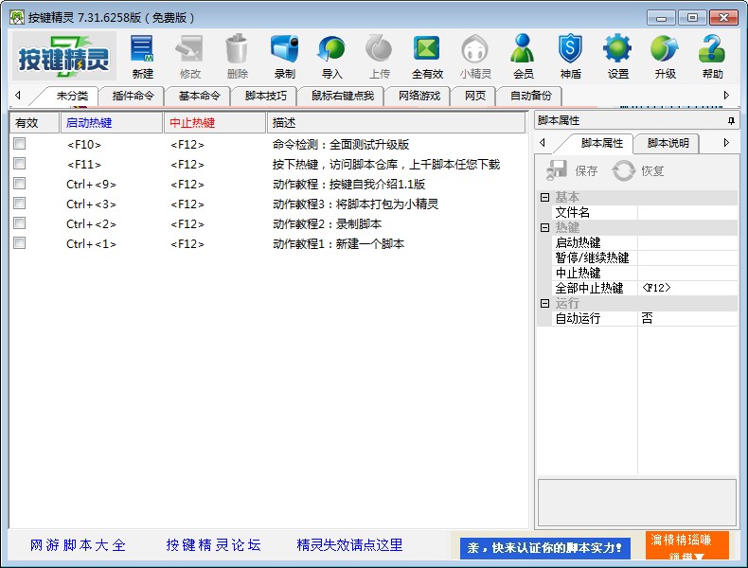Open the 脚本技巧 tab
748x568 pixels.
[x=266, y=96]
